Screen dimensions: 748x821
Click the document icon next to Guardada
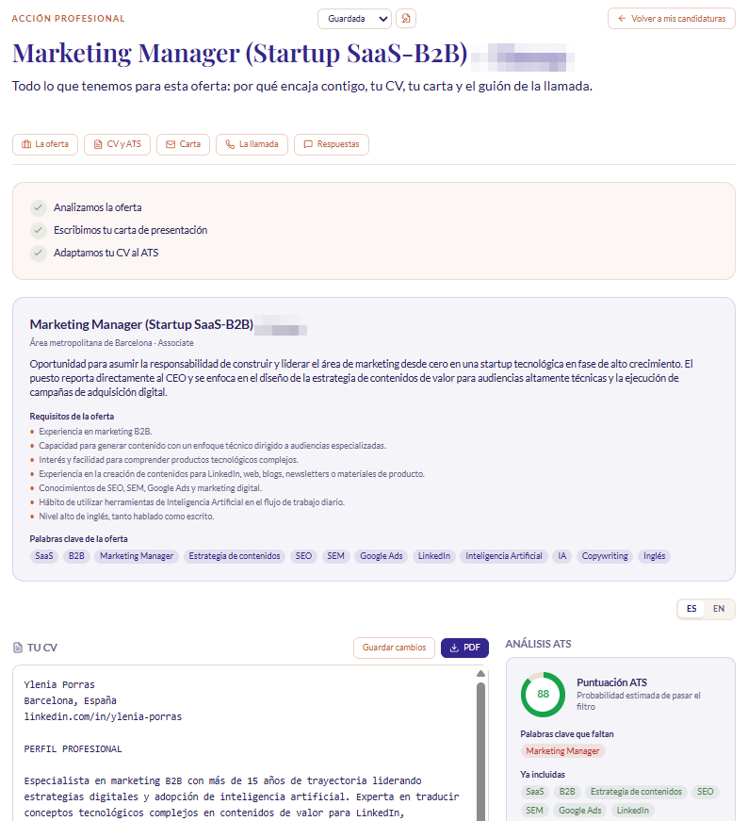pos(406,19)
